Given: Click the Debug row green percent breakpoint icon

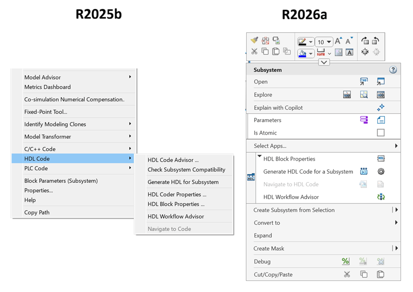Looking at the screenshot, I should (x=345, y=261).
